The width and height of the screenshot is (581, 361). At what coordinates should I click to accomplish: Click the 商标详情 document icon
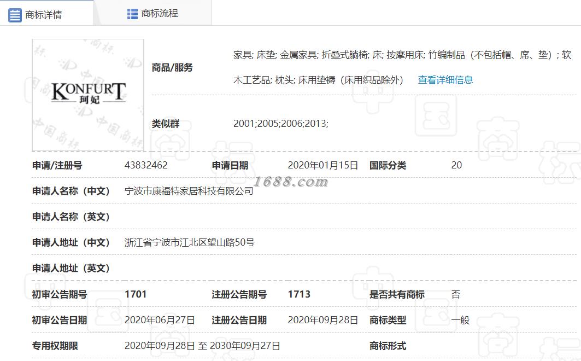click(15, 15)
